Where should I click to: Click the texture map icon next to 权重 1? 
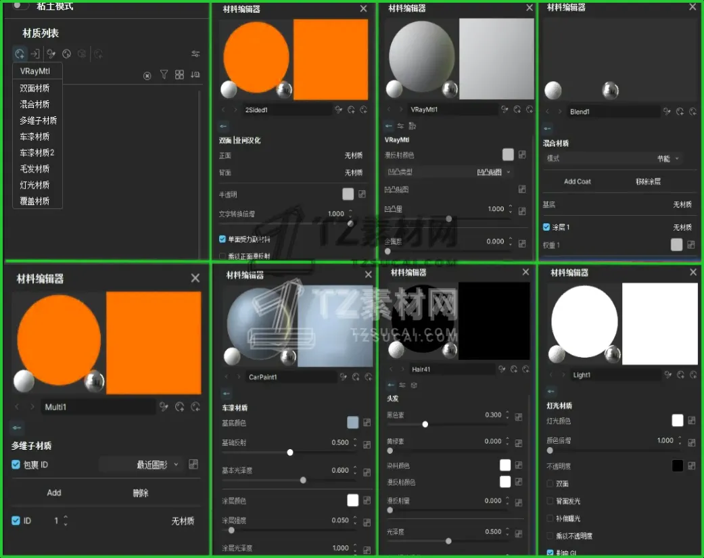click(x=690, y=245)
